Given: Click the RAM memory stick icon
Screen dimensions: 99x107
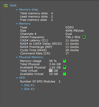Looking at the screenshot, I should (6, 6).
